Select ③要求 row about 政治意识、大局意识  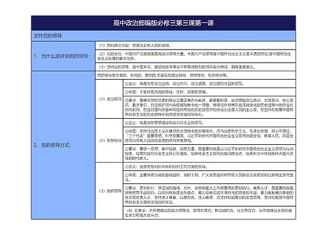pyautogui.click(x=209, y=107)
